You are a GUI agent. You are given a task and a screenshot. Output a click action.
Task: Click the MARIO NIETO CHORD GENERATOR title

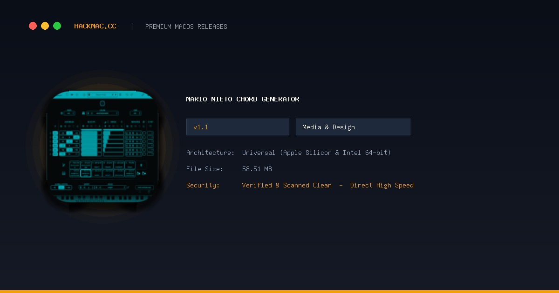pyautogui.click(x=243, y=99)
